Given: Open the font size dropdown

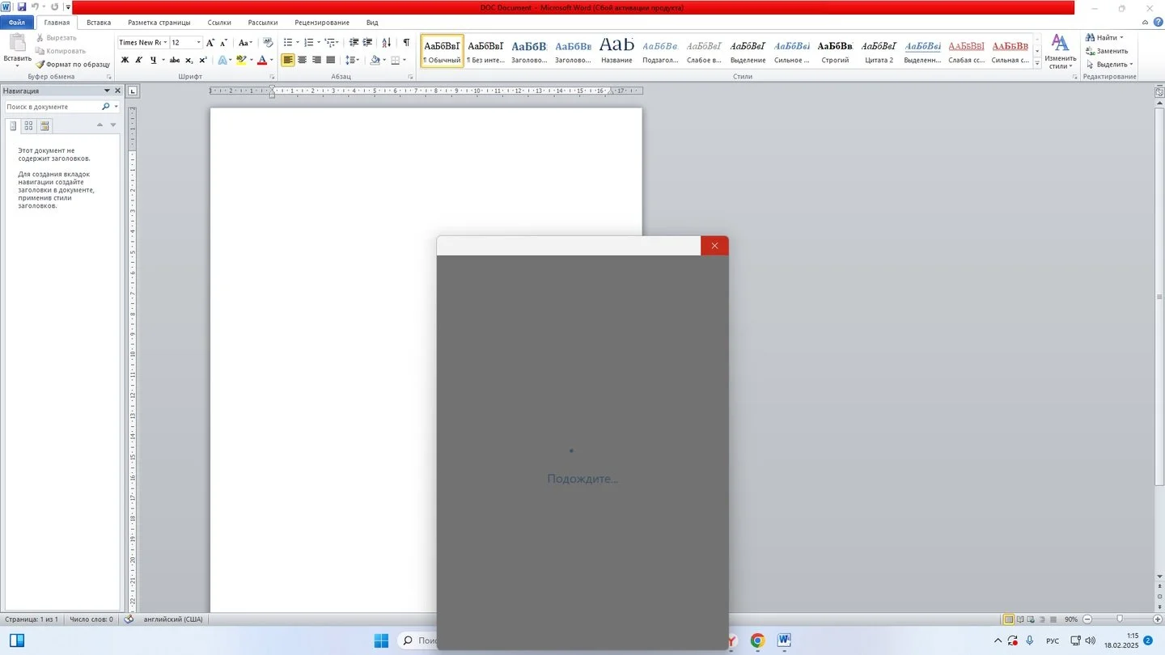Looking at the screenshot, I should coord(199,42).
